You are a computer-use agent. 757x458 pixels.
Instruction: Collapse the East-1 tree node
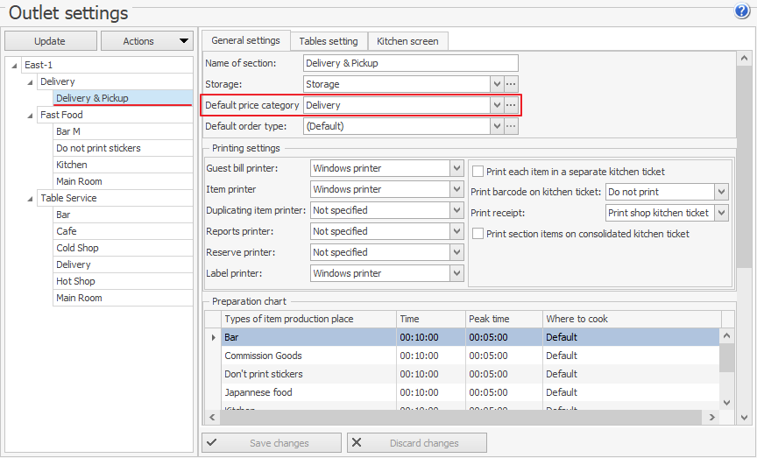pos(15,66)
